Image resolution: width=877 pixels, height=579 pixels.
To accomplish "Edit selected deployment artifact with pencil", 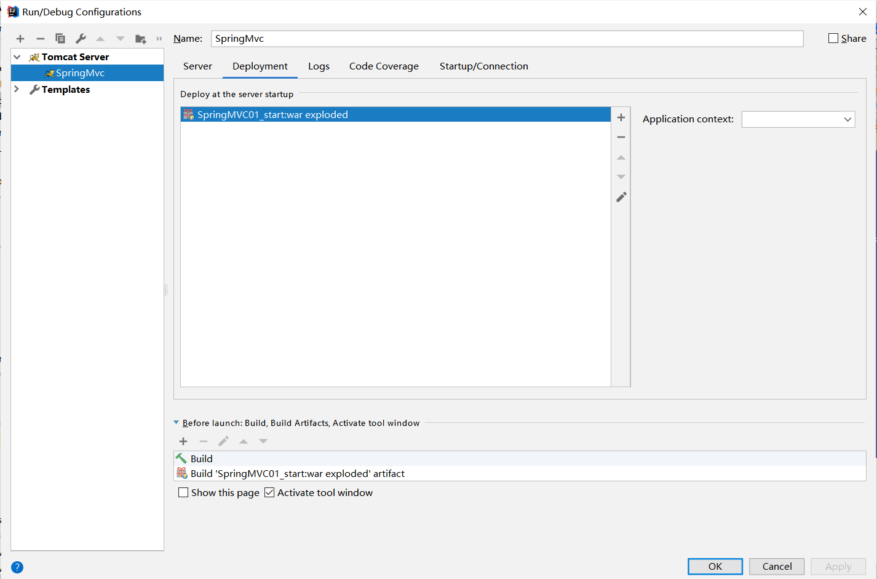I will click(621, 197).
